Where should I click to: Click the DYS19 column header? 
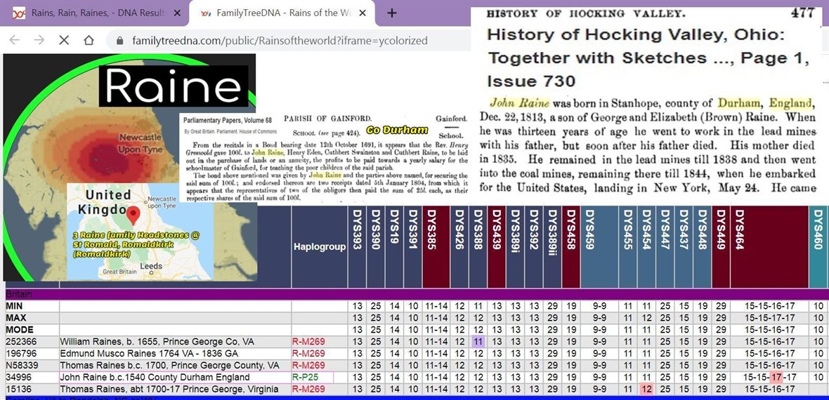pyautogui.click(x=394, y=247)
